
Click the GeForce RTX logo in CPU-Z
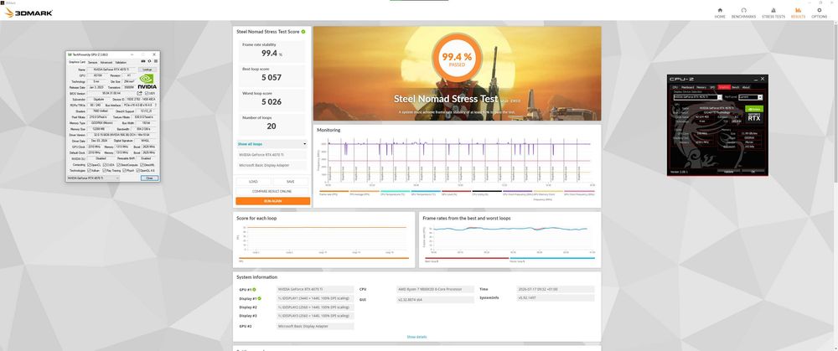click(x=754, y=117)
